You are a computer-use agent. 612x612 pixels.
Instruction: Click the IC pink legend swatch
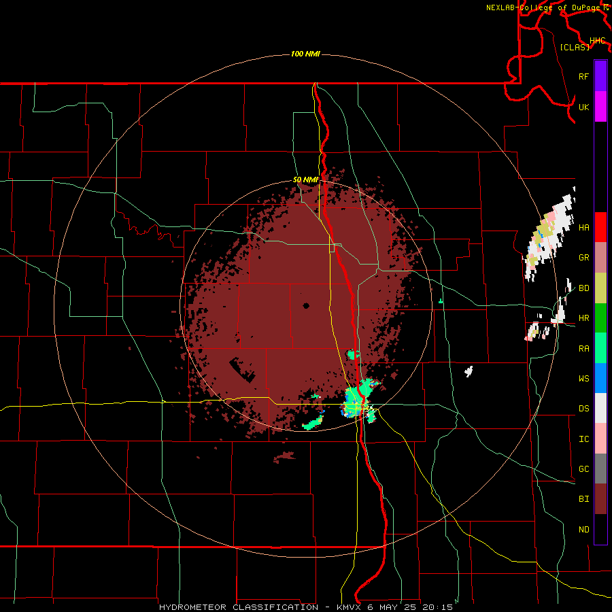600,439
